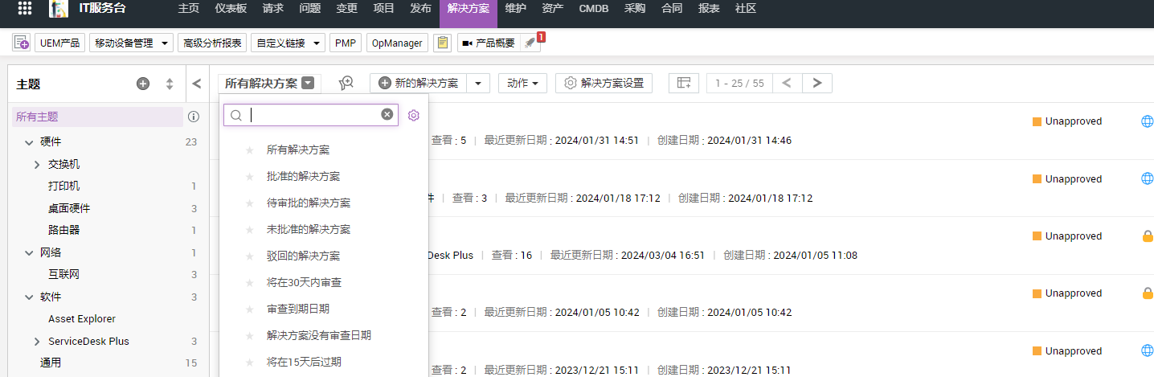Open the 动作 dropdown menu
Screen dimensions: 1154x377
[526, 83]
